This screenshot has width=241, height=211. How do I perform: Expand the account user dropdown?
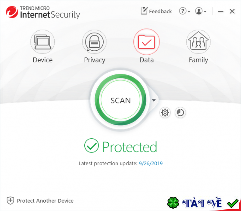[x=201, y=11]
